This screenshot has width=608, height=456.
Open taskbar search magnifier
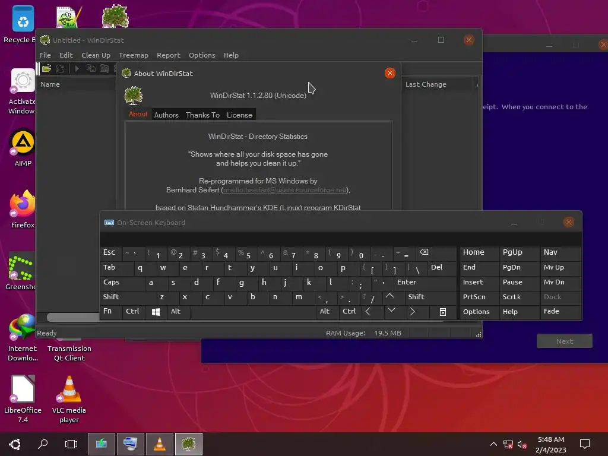coord(43,444)
